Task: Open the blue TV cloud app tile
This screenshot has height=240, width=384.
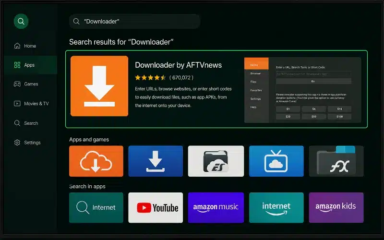Action: [x=276, y=161]
